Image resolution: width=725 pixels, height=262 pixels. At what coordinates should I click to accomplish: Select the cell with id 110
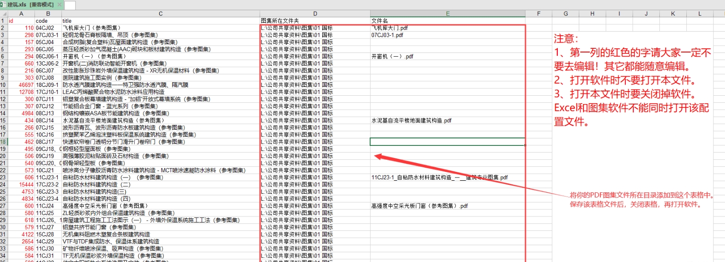tap(21, 28)
